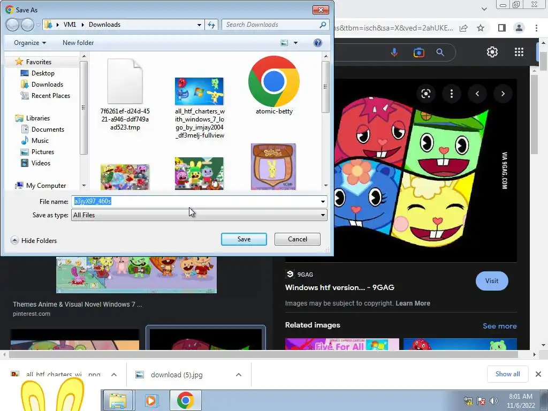548x411 pixels.
Task: Click the volume speaker tray icon
Action: pos(493,400)
